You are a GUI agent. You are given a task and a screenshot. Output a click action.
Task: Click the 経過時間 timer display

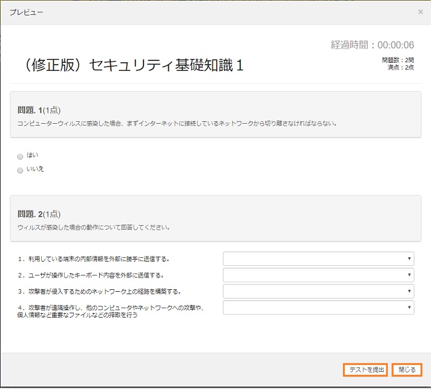(372, 45)
